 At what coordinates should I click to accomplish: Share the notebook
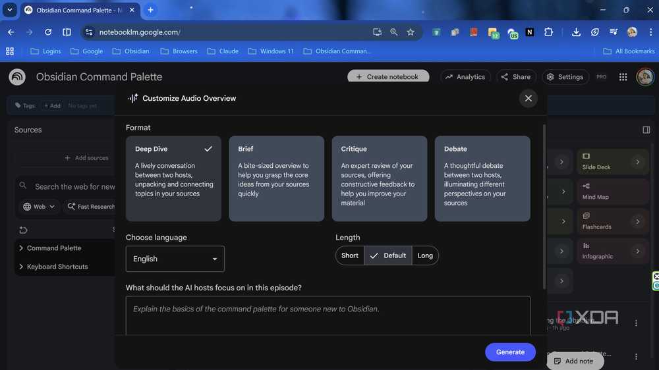pyautogui.click(x=516, y=77)
